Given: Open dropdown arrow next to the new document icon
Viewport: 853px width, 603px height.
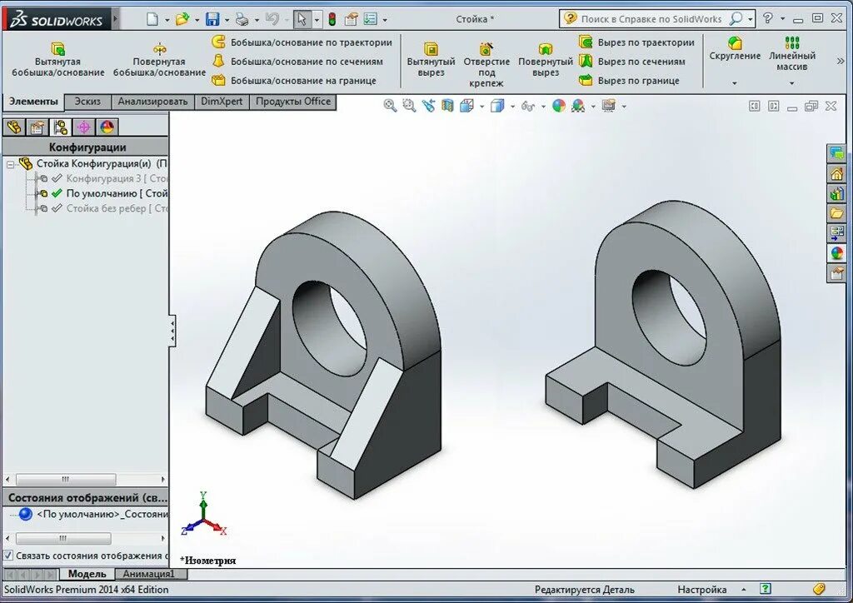Looking at the screenshot, I should click(167, 20).
